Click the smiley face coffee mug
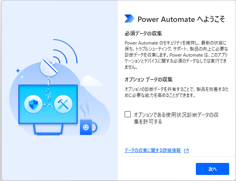This screenshot has width=236, height=181. [x=88, y=127]
